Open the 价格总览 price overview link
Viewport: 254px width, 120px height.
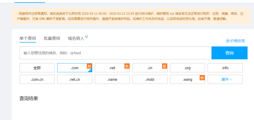pyautogui.click(x=238, y=41)
